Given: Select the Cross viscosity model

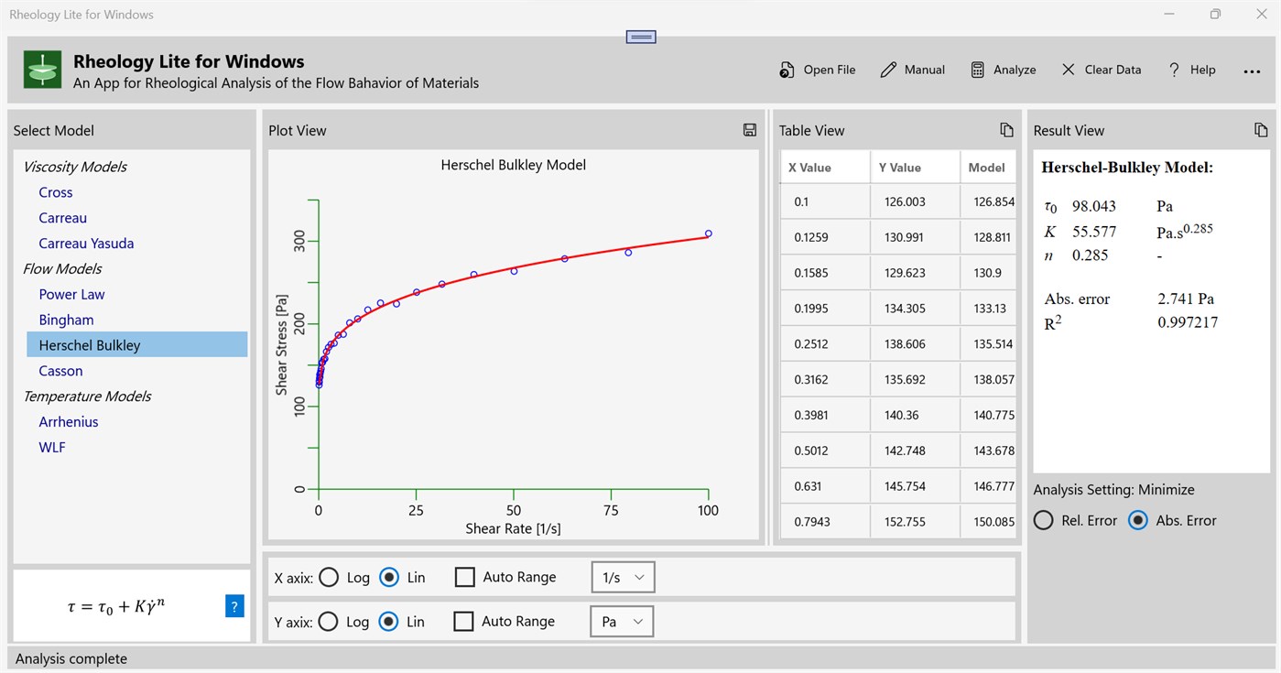Looking at the screenshot, I should tap(55, 192).
